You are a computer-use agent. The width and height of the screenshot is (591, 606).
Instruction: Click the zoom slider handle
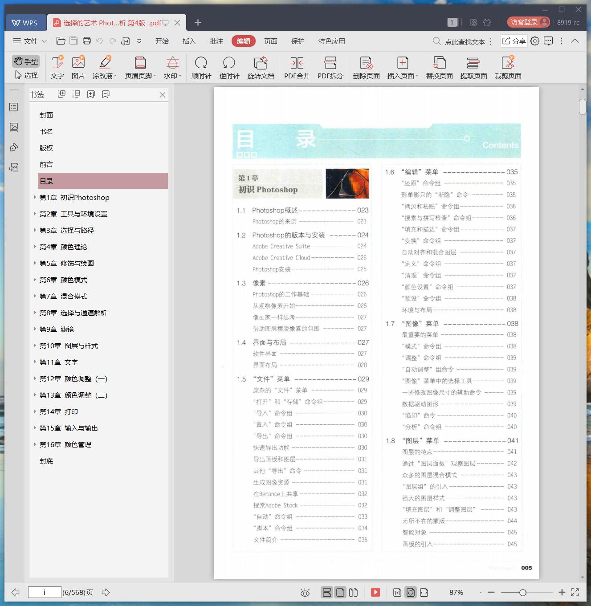click(x=523, y=592)
